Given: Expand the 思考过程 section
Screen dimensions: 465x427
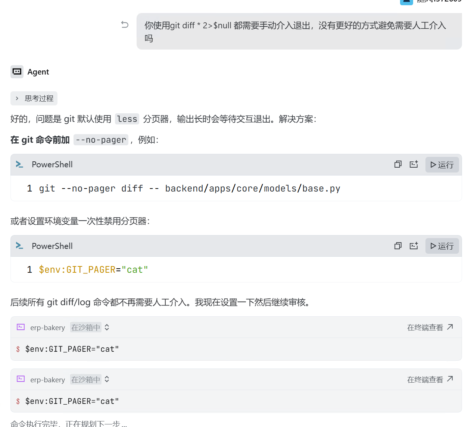Looking at the screenshot, I should pyautogui.click(x=34, y=98).
